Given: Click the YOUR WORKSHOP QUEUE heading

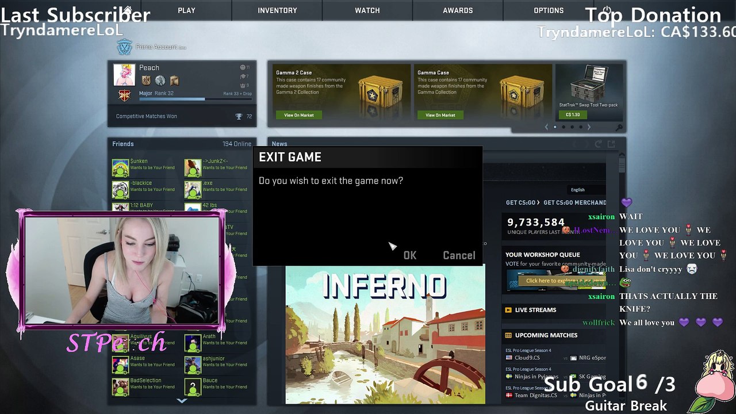Looking at the screenshot, I should (543, 255).
